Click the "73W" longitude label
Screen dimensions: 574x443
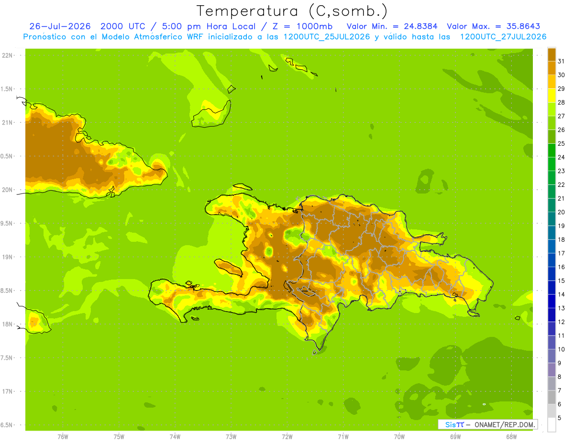pyautogui.click(x=231, y=437)
